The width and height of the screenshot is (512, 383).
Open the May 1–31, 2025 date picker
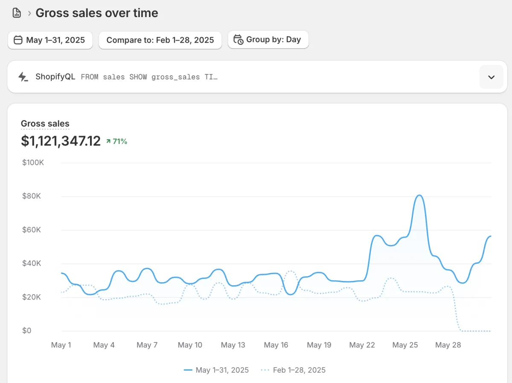click(50, 40)
